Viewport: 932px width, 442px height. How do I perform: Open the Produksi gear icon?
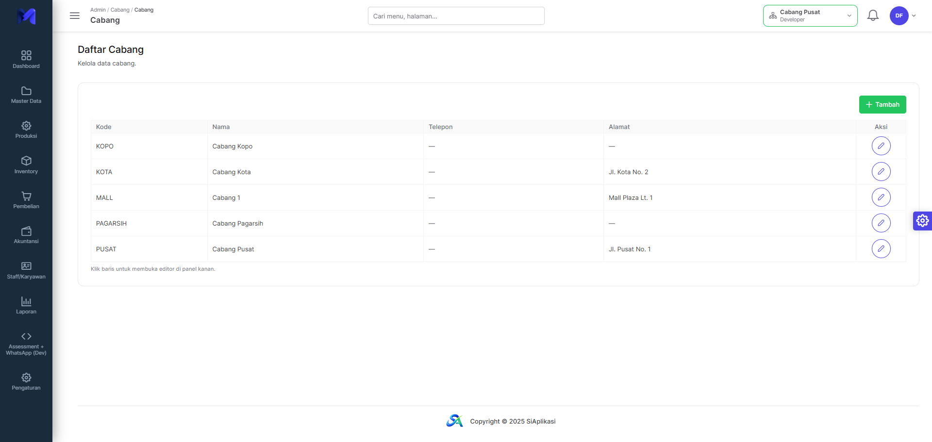[26, 126]
